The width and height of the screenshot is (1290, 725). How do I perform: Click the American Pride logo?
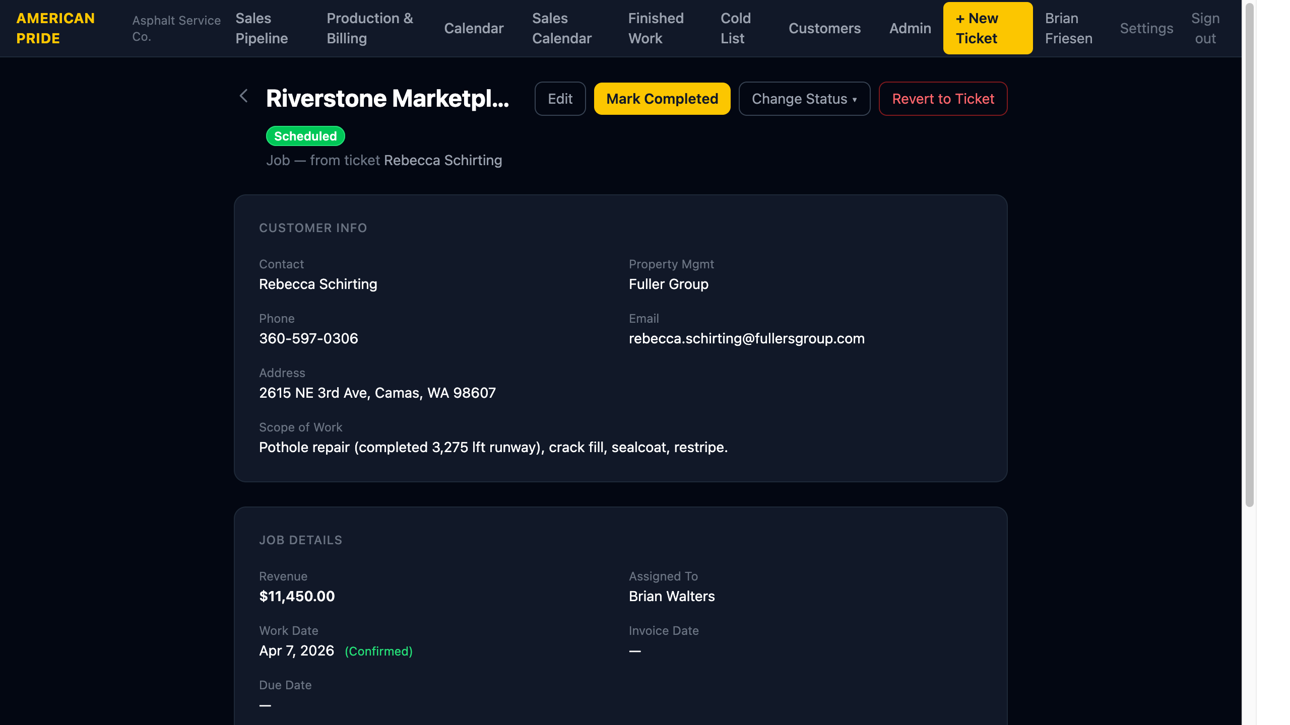click(55, 28)
